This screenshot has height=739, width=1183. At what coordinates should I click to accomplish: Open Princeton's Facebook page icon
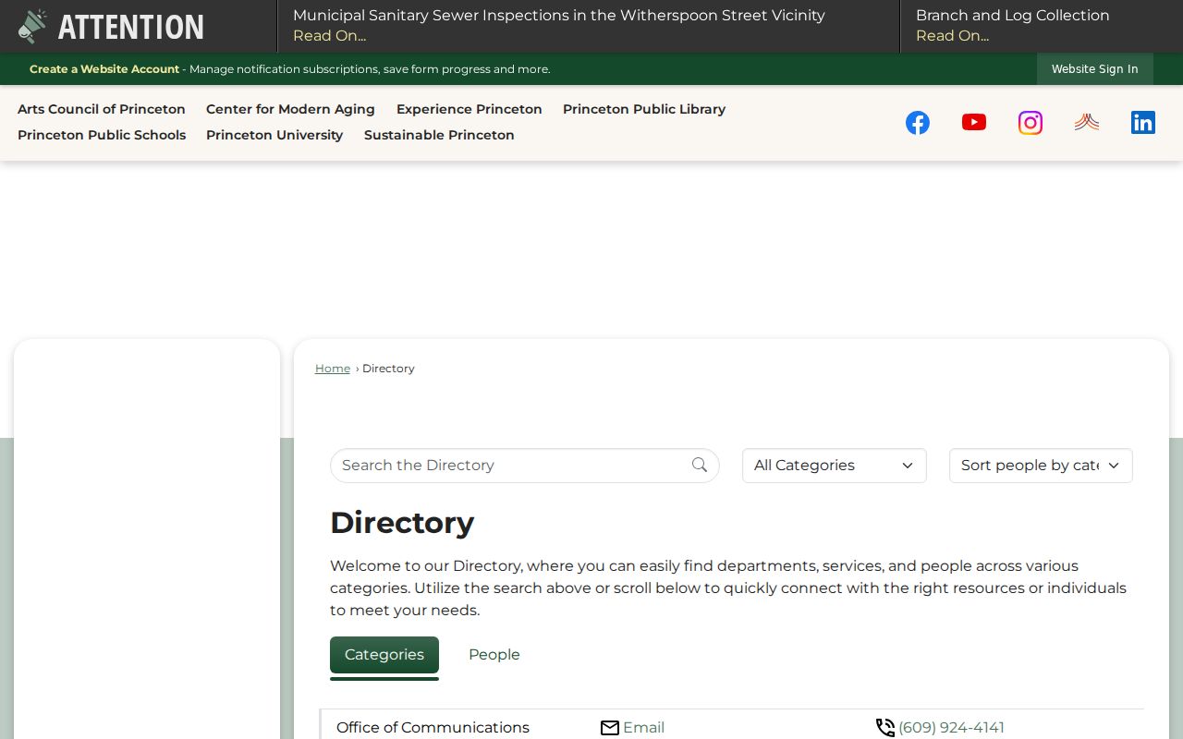point(918,123)
